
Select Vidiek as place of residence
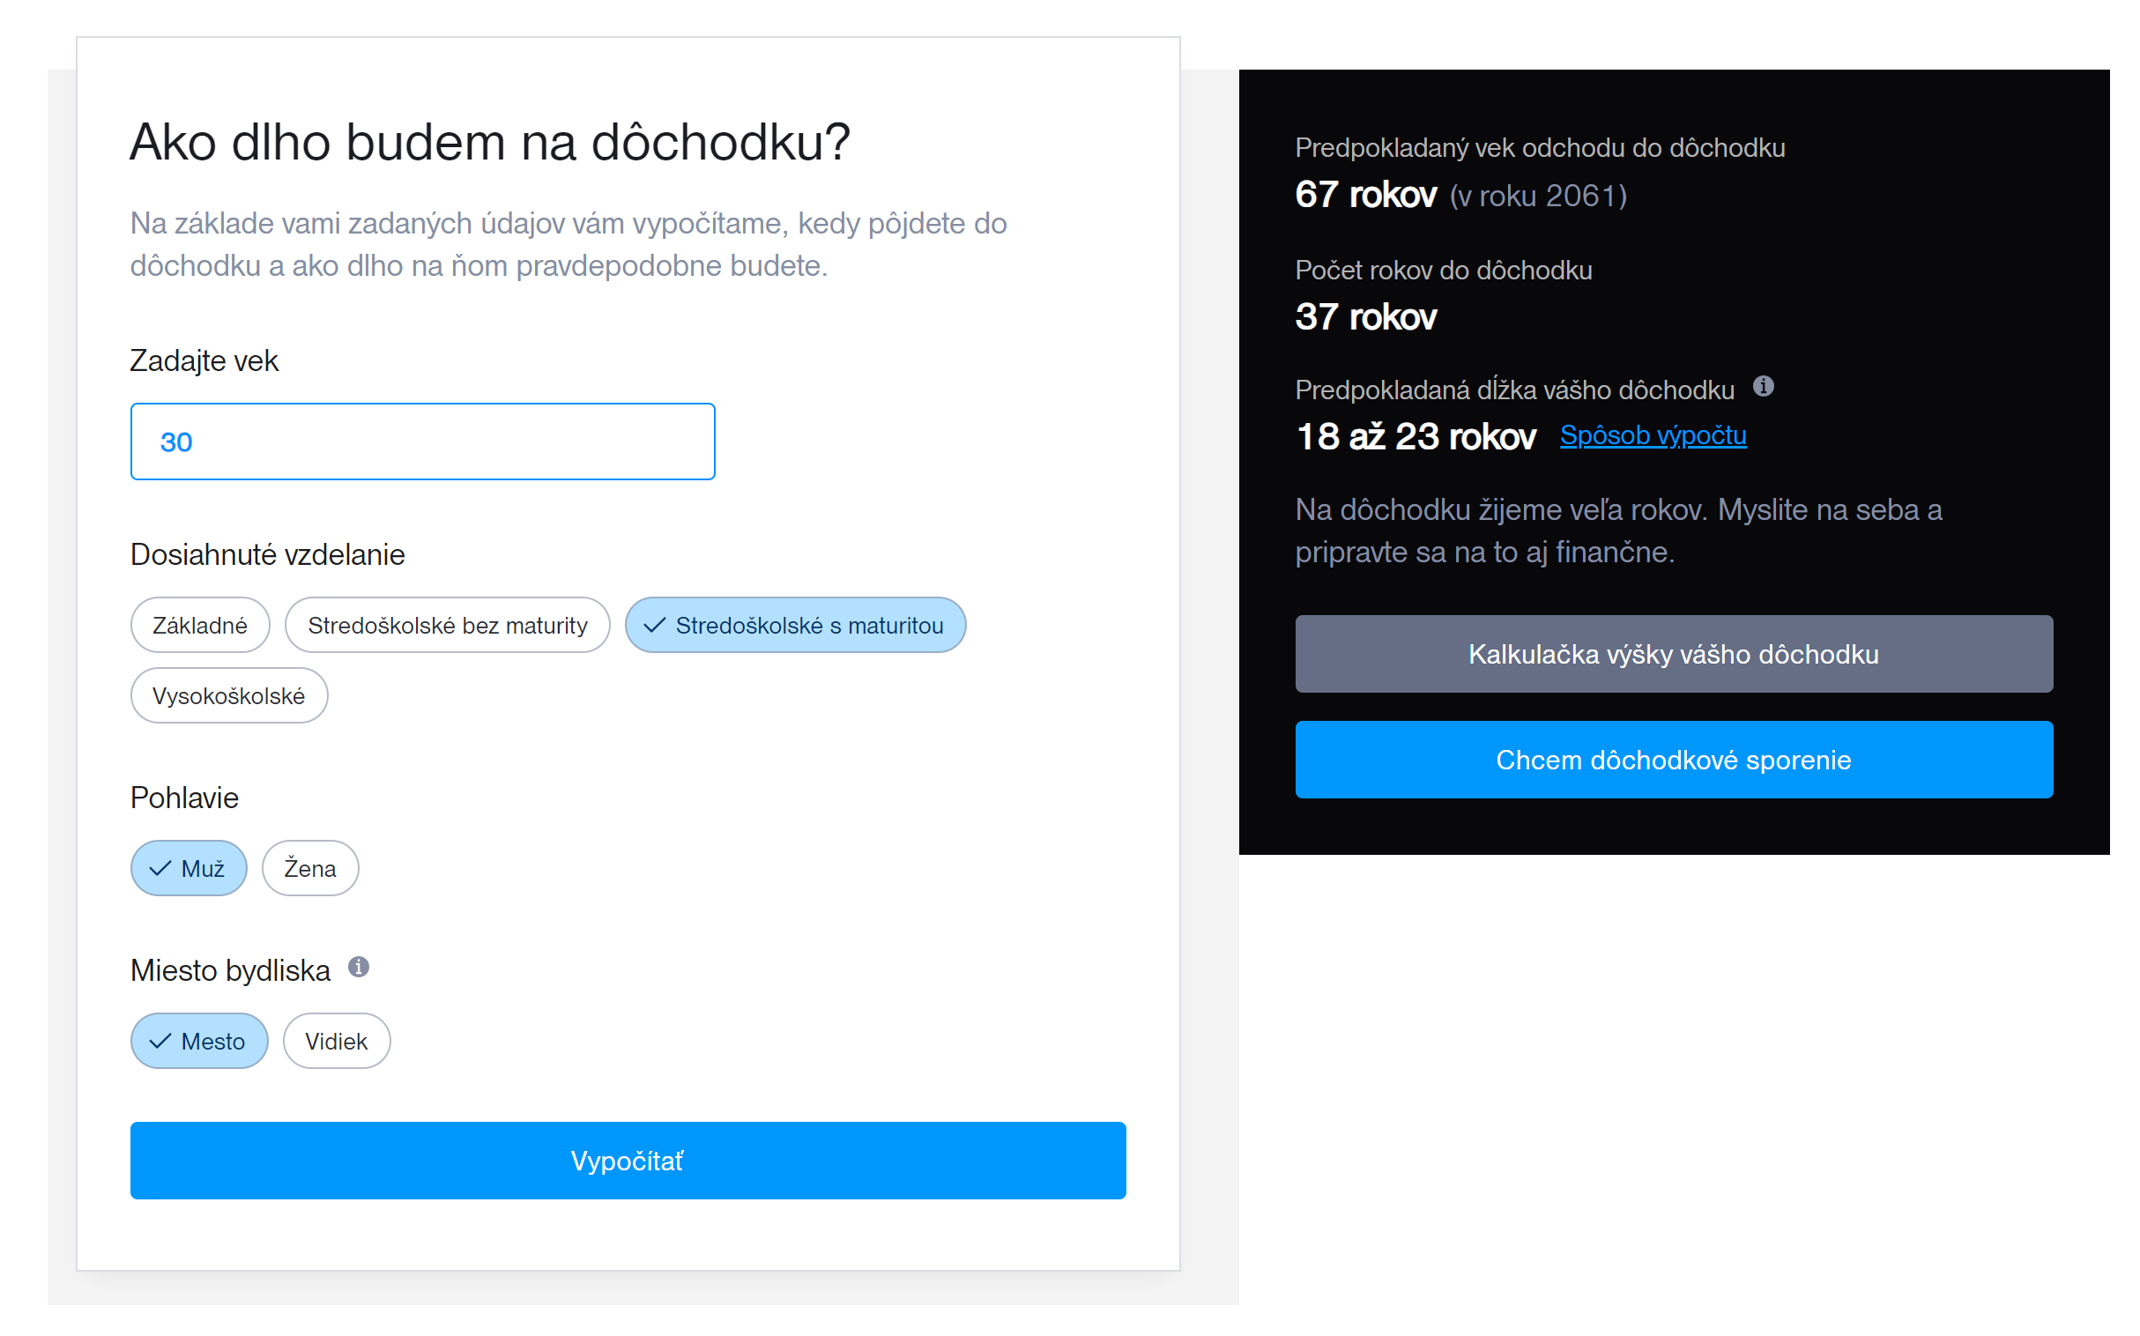(x=337, y=1041)
